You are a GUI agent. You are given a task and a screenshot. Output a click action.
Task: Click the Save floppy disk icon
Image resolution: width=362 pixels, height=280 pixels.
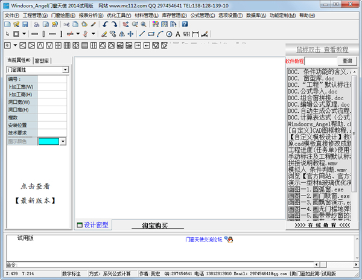coord(25,24)
